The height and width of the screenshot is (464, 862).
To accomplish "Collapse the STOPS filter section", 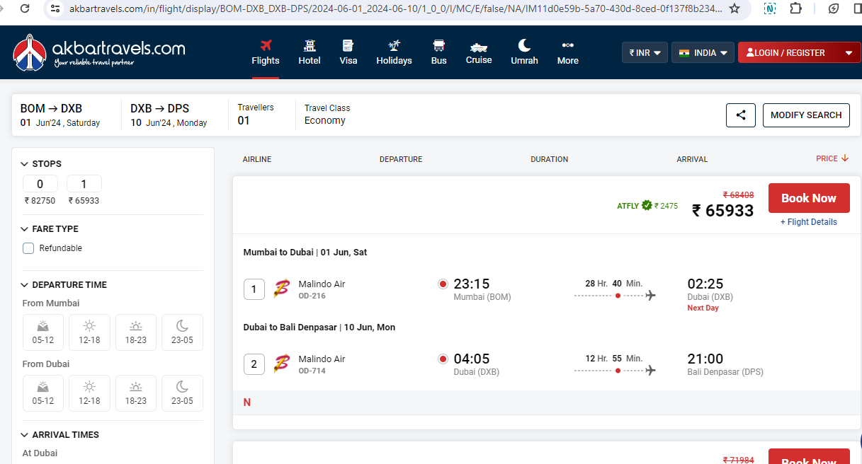I will [x=42, y=163].
